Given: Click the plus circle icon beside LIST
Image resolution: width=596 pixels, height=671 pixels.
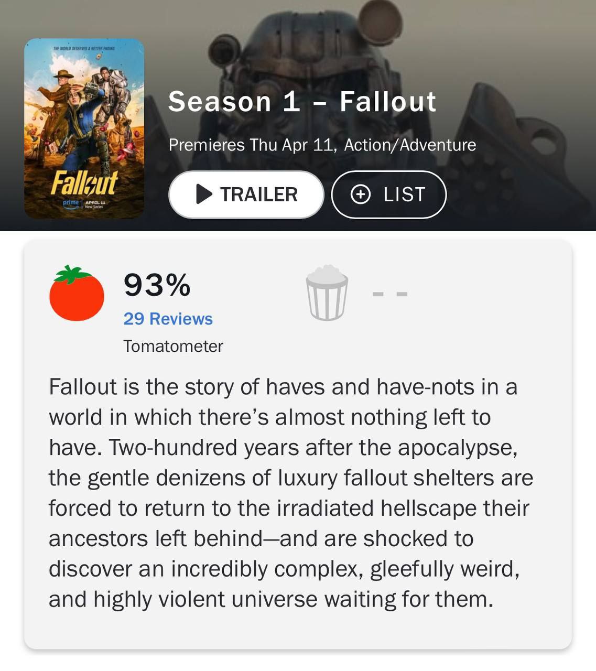Looking at the screenshot, I should [x=360, y=194].
